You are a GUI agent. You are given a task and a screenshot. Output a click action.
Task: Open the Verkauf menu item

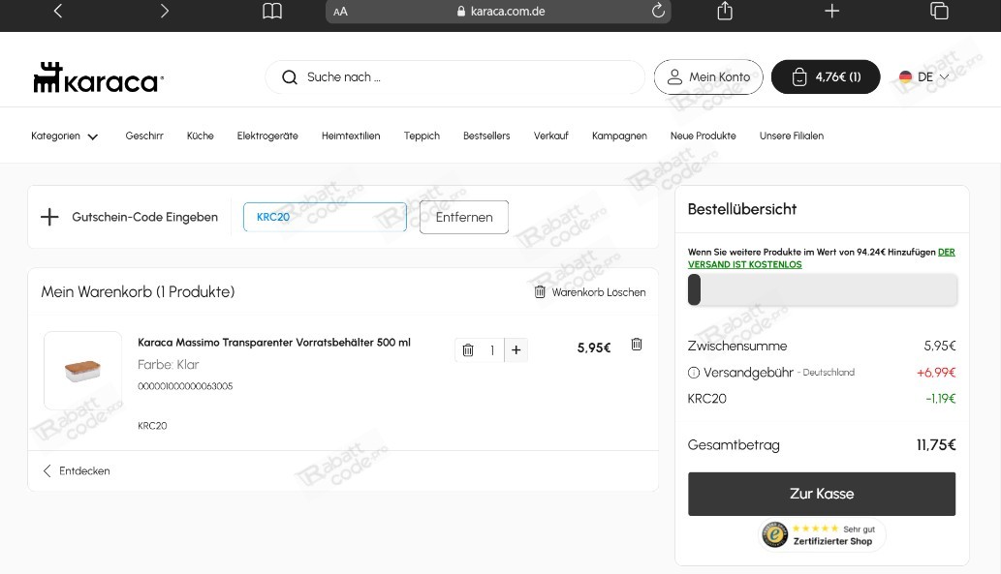551,136
